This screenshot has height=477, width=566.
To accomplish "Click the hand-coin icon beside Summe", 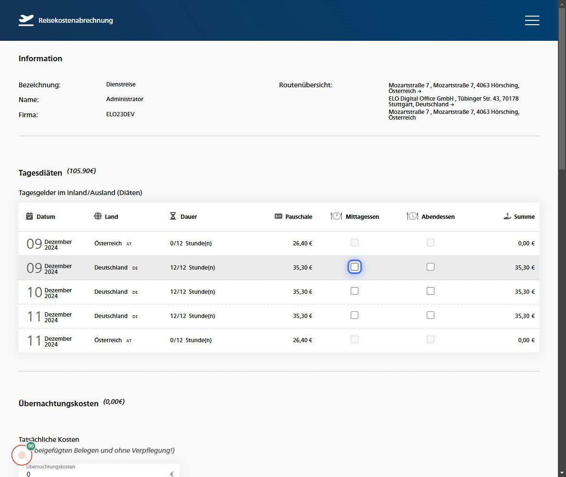I will (508, 216).
